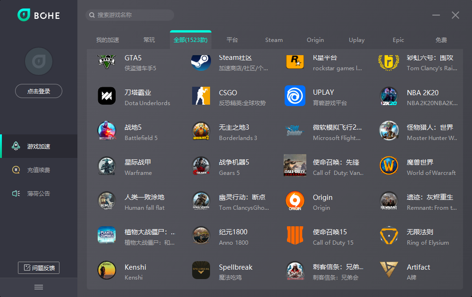
Task: Click the 彩虹六号 Rainbow Six icon
Action: 388,62
